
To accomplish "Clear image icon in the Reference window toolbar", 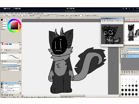I will pyautogui.click(x=105, y=21).
